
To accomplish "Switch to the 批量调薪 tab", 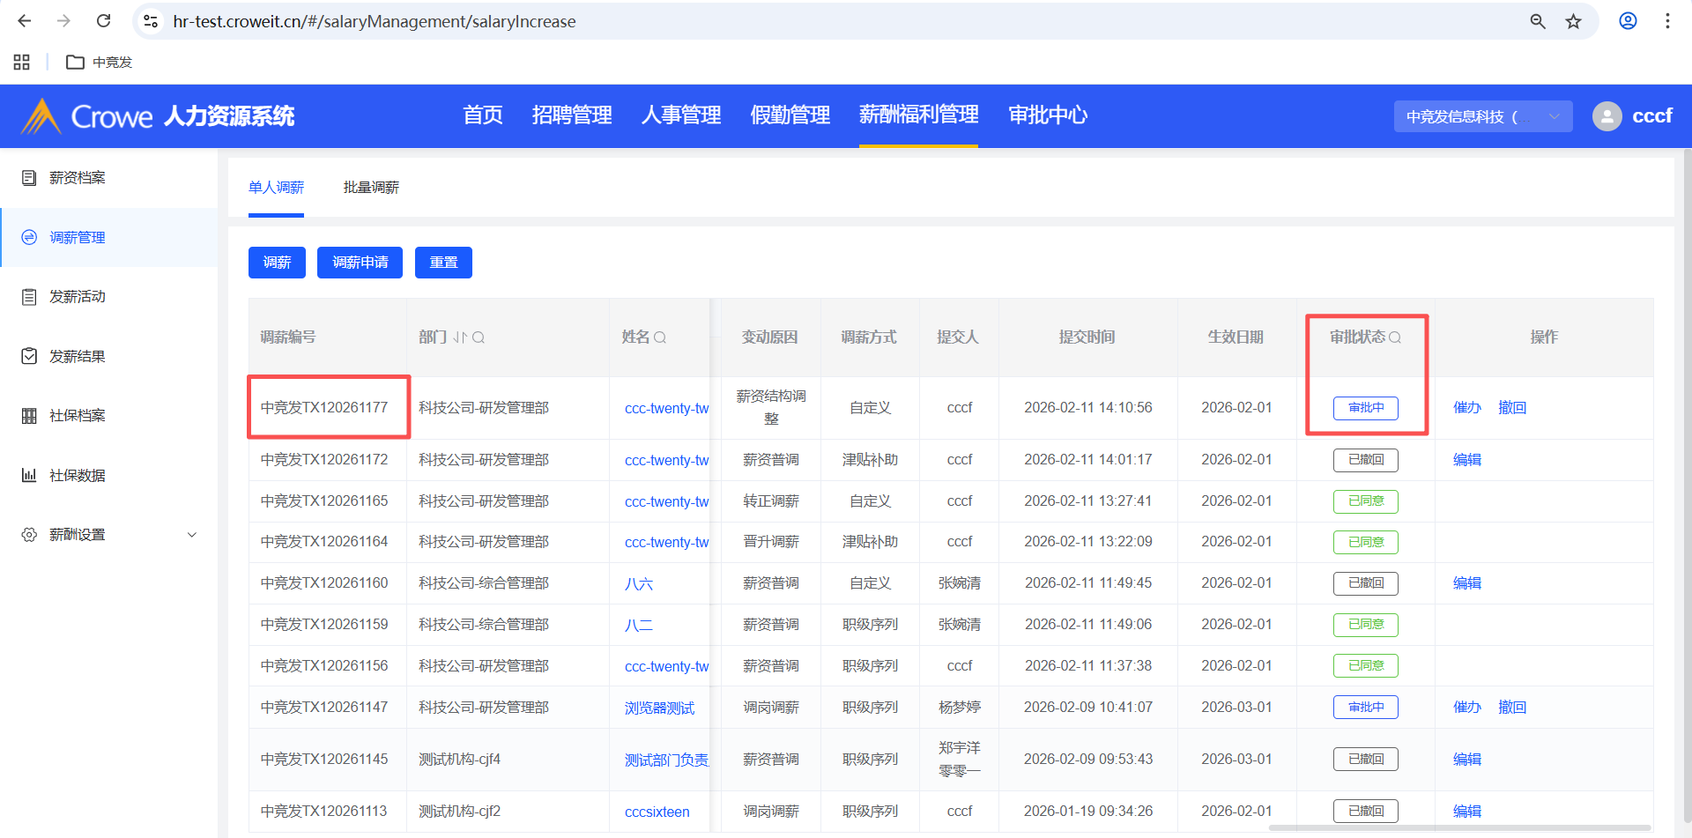I will tap(371, 188).
